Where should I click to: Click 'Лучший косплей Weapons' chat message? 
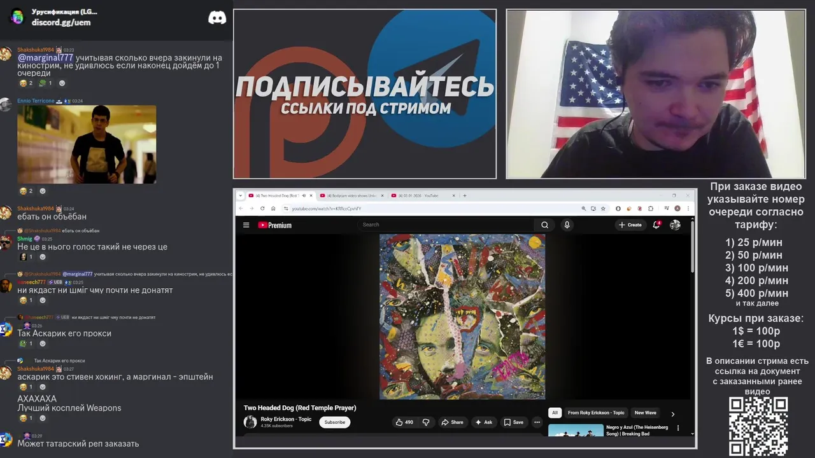click(x=69, y=408)
